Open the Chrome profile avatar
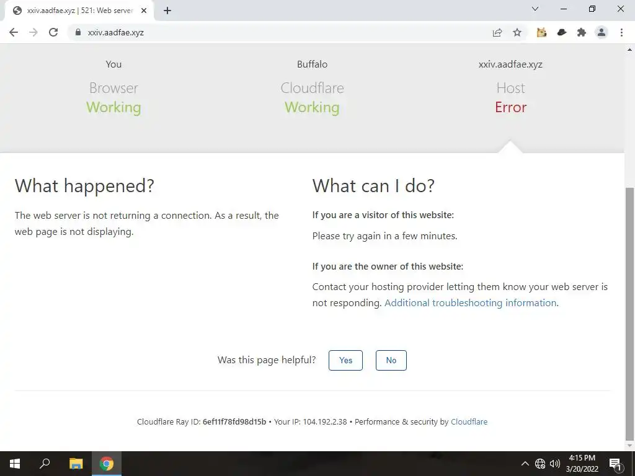635x476 pixels. point(602,32)
